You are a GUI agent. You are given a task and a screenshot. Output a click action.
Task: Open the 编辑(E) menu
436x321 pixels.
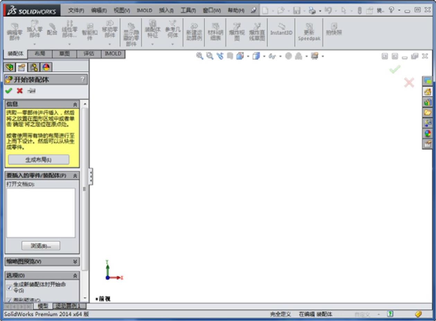(x=99, y=11)
